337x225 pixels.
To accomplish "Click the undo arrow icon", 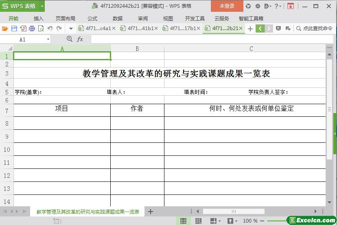I will point(50,28).
